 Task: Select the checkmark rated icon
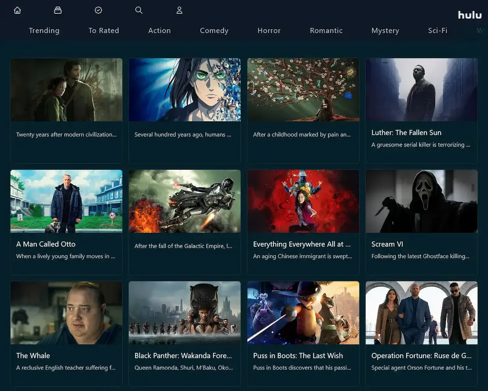pyautogui.click(x=98, y=10)
